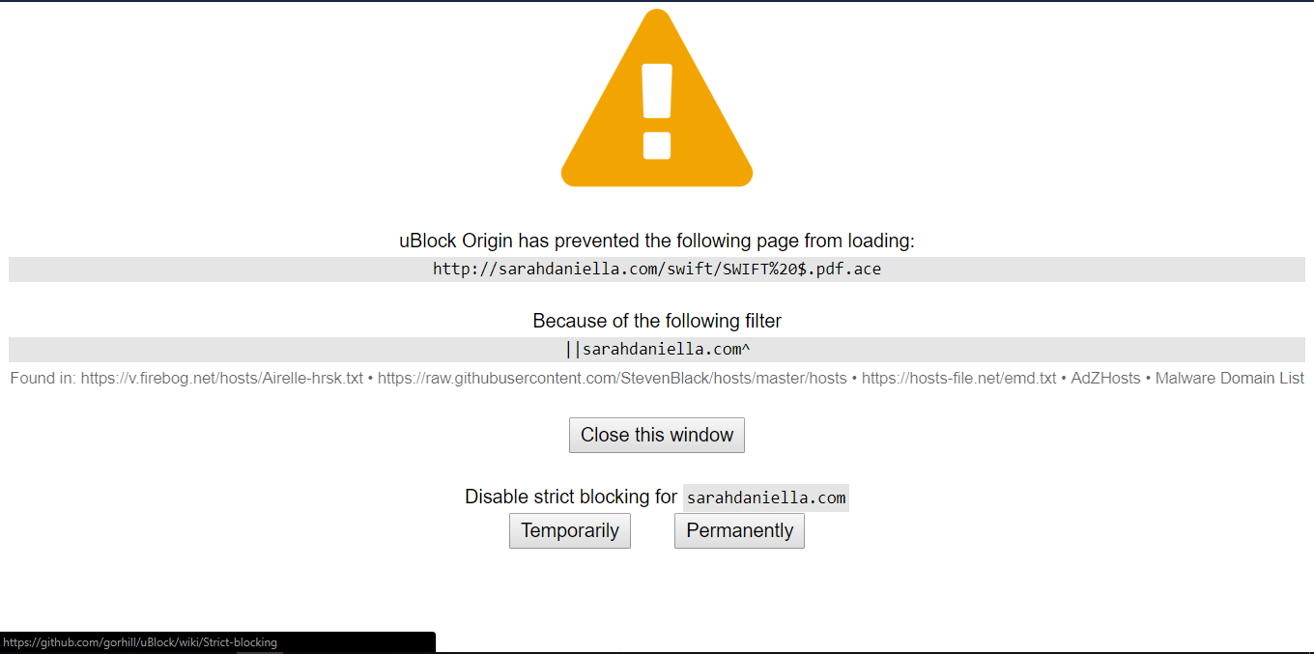Screen dimensions: 1314x654
Task: Click the 'uBlock Origin has prevented' heading
Action: point(657,241)
